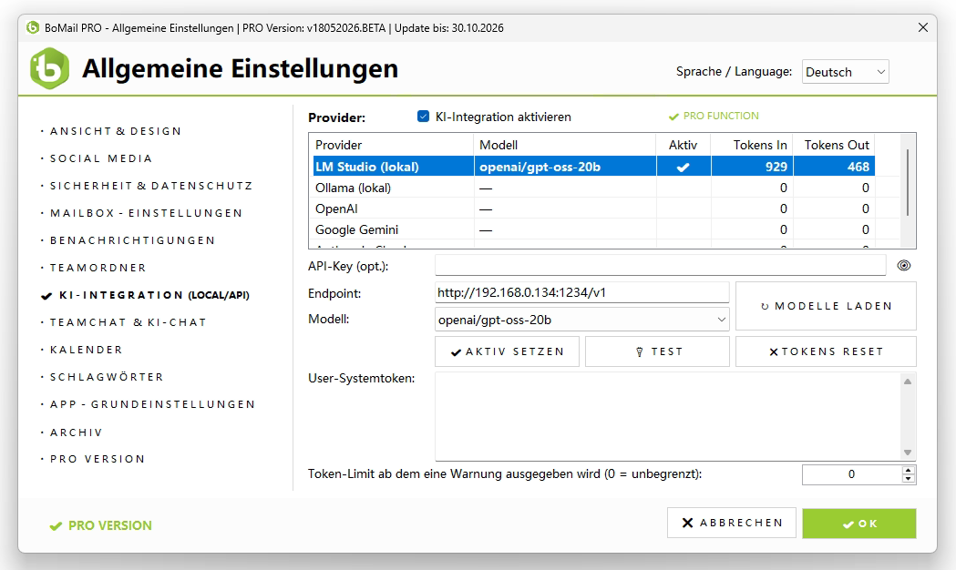Expand the Modell combo box
Screen dimensions: 956x570
pos(581,320)
